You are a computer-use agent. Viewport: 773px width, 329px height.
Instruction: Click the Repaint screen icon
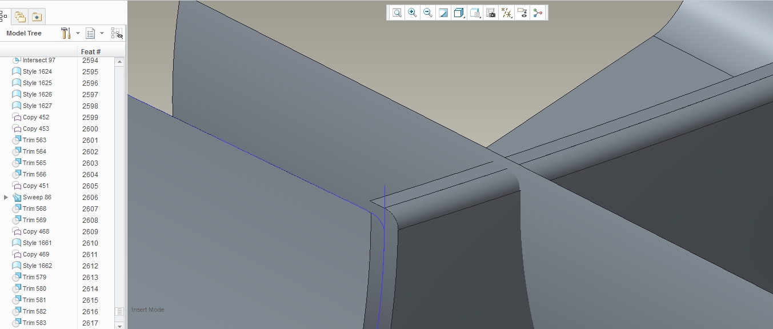(443, 13)
